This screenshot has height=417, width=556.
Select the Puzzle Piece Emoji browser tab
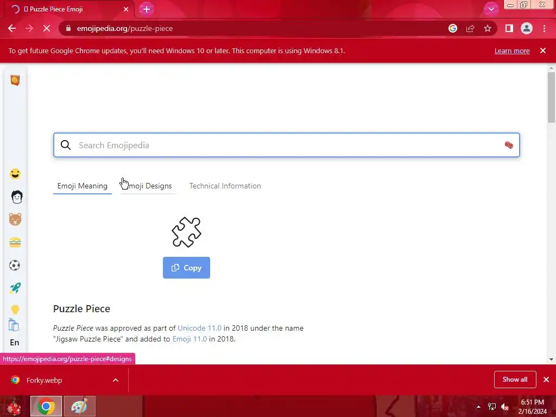69,9
